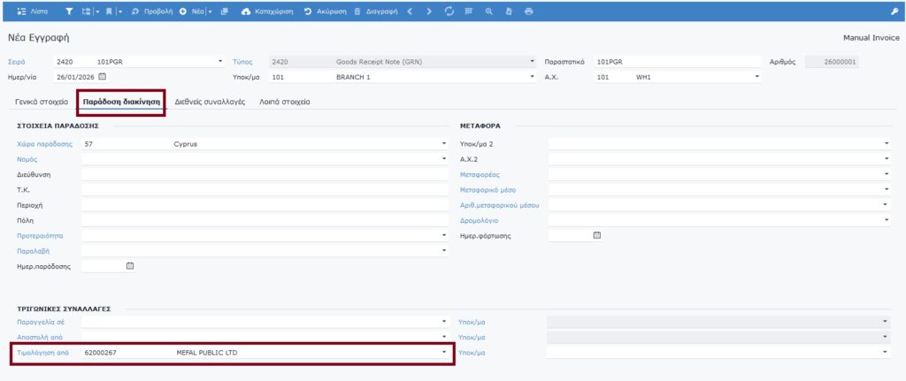
Task: Click the printer icon in the toolbar
Action: tap(529, 11)
